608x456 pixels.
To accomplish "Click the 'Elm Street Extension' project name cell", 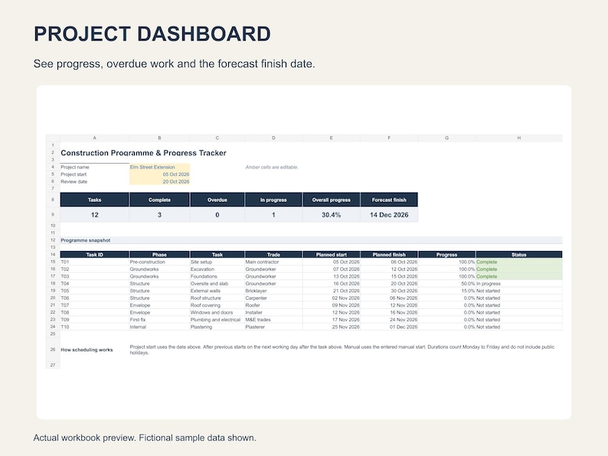I will 159,167.
